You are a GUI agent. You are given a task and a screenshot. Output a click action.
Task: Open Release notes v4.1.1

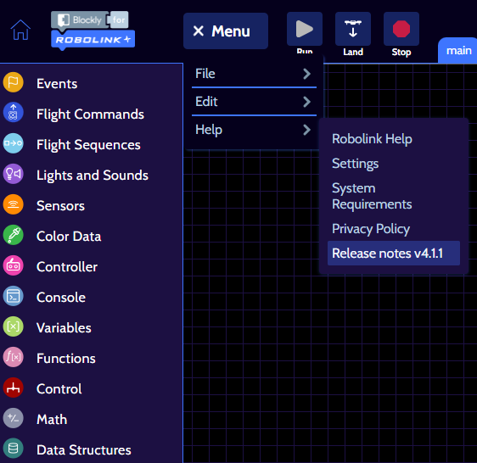[394, 254]
